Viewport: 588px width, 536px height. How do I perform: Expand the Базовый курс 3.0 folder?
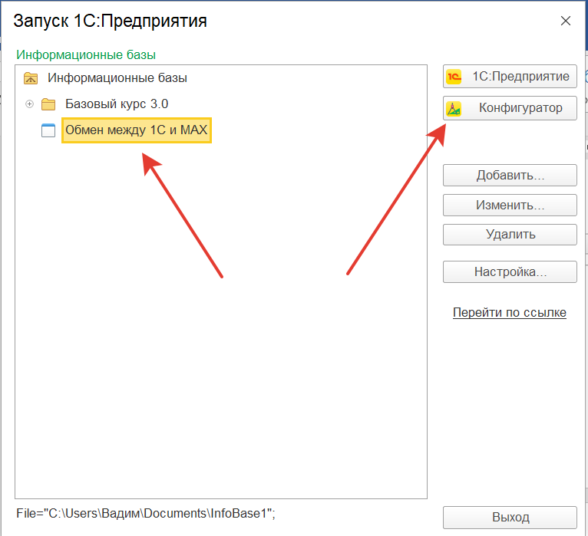pos(29,104)
